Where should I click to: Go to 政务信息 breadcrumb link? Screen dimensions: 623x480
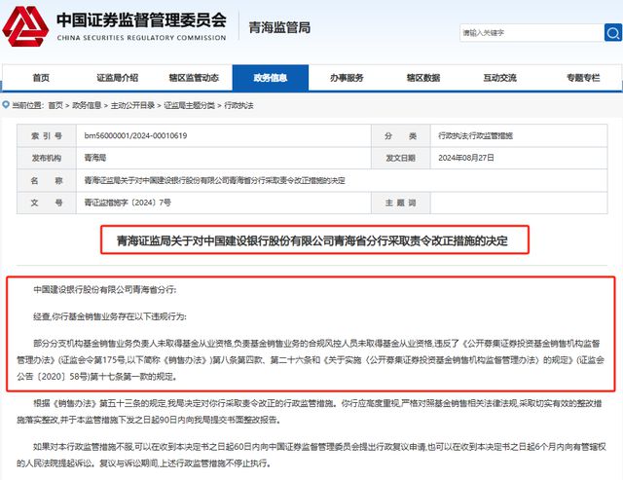tap(87, 105)
